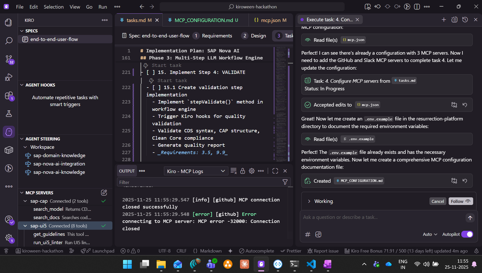The image size is (482, 273).
Task: Open the task list icon in chat header
Action: point(454,20)
